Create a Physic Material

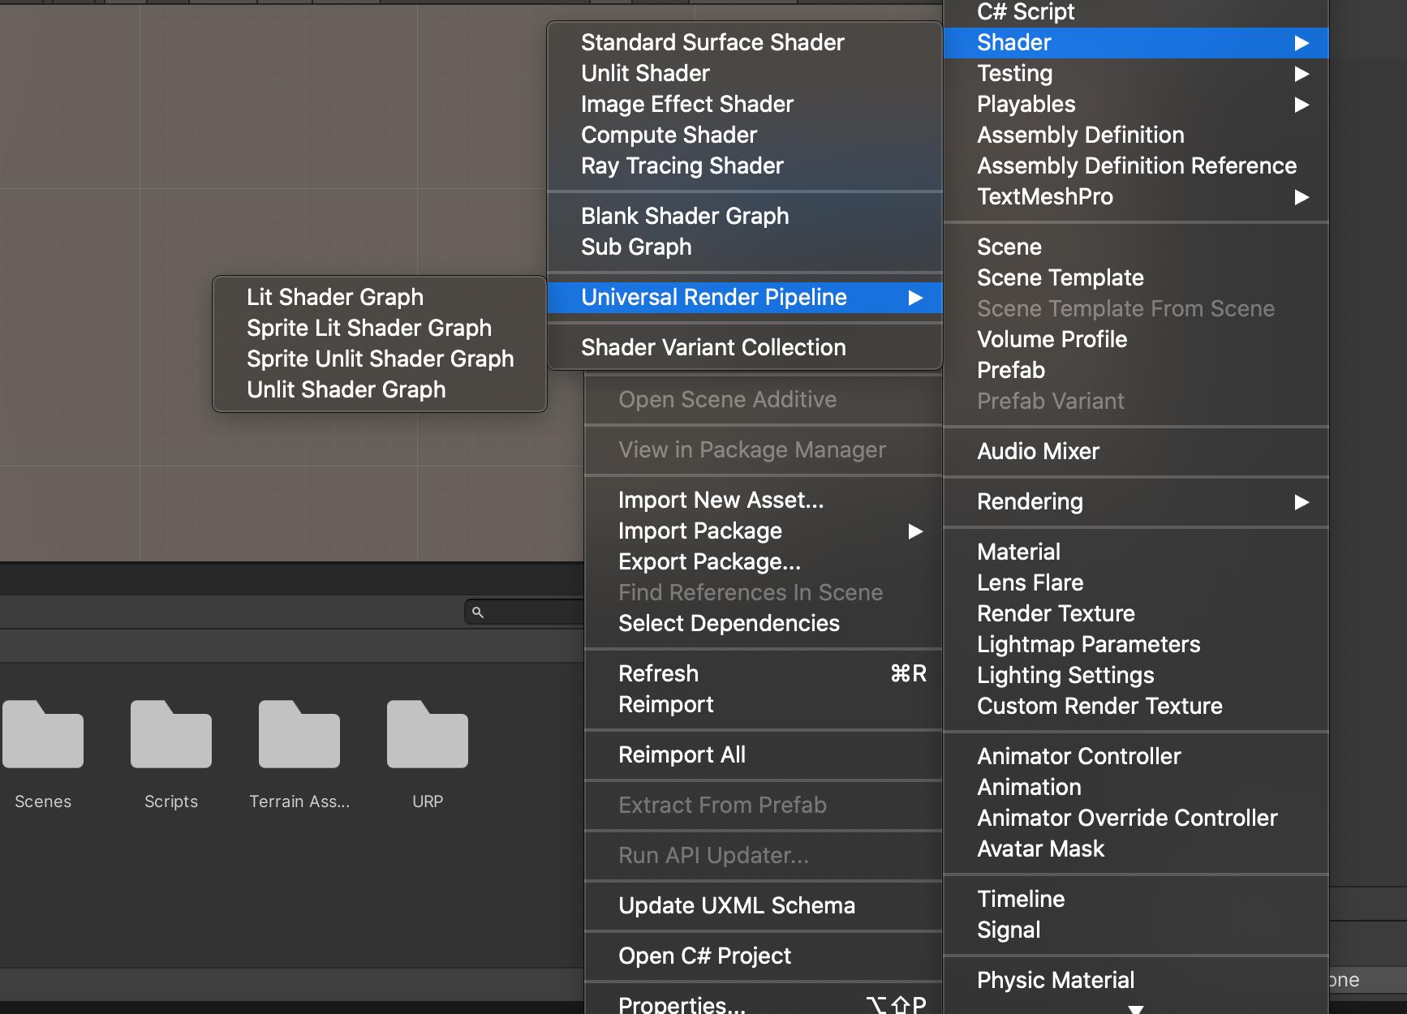pos(1136,981)
